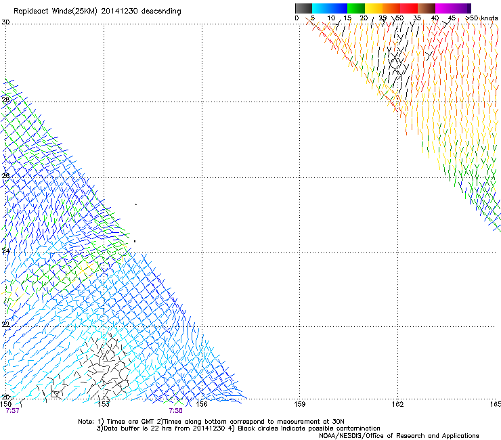Image resolution: width=501 pixels, height=440 pixels.
Task: Click the '15' label under the color bar
Action: point(347,18)
